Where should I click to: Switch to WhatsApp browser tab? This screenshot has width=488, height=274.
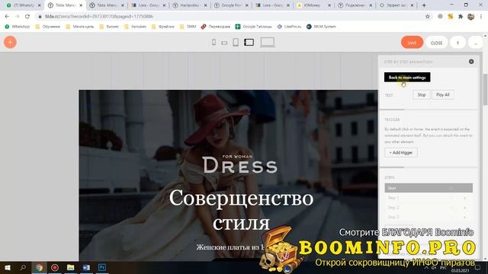coord(24,5)
